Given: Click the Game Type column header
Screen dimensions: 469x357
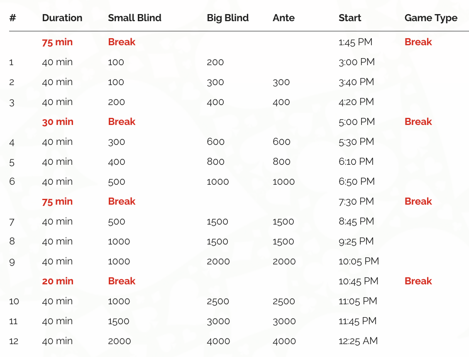Looking at the screenshot, I should point(431,18).
